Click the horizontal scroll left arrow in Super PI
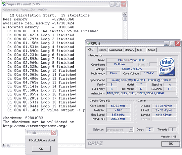This screenshot has height=155, width=182. coord(4,145)
